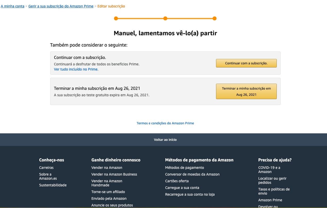This screenshot has width=327, height=208.
Task: Open 'Ver tudo incluído no Prime.' link
Action: 76,69
